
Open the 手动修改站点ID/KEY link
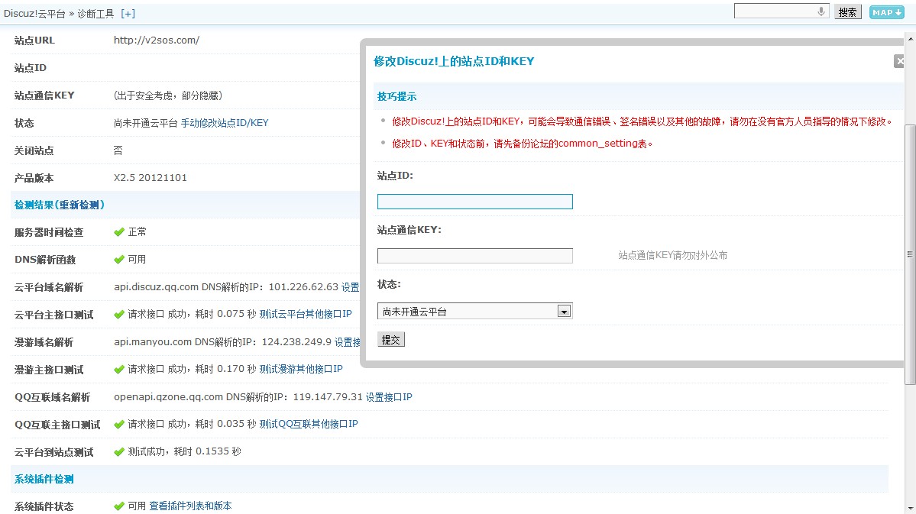[x=225, y=123]
